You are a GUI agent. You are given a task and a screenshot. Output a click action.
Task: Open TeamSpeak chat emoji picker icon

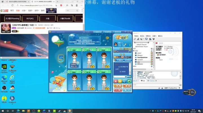point(180,85)
